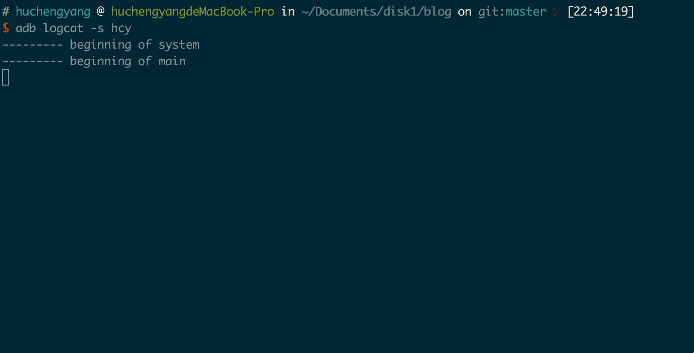Click the @ symbol in the prompt
The image size is (694, 353).
click(x=101, y=12)
